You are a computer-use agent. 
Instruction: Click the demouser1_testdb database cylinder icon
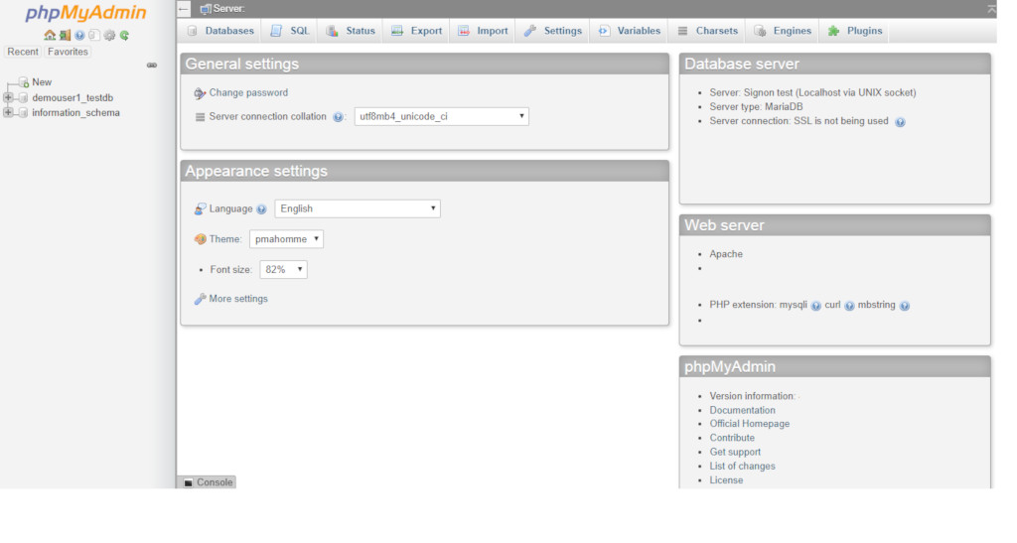(24, 98)
